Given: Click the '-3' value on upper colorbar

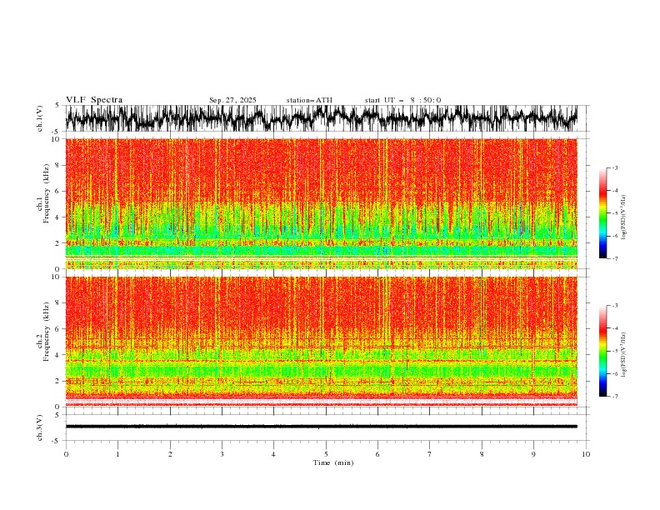Looking at the screenshot, I should point(615,167).
